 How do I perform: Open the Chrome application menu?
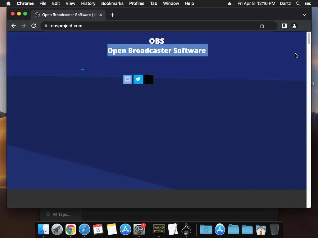click(x=25, y=3)
